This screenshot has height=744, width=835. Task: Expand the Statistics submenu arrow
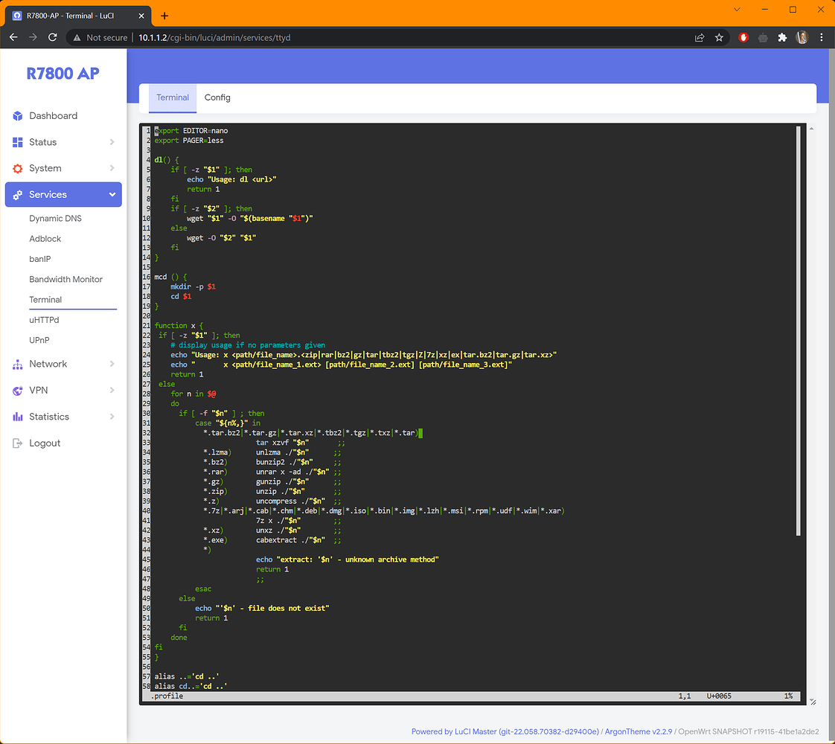112,417
